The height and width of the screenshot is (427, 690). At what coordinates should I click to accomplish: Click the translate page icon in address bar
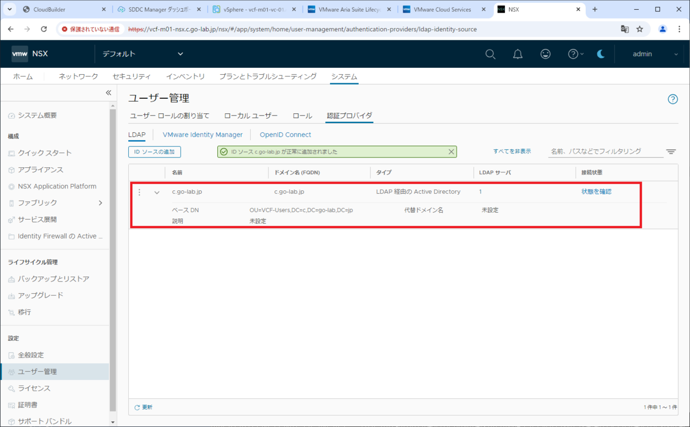pos(624,29)
